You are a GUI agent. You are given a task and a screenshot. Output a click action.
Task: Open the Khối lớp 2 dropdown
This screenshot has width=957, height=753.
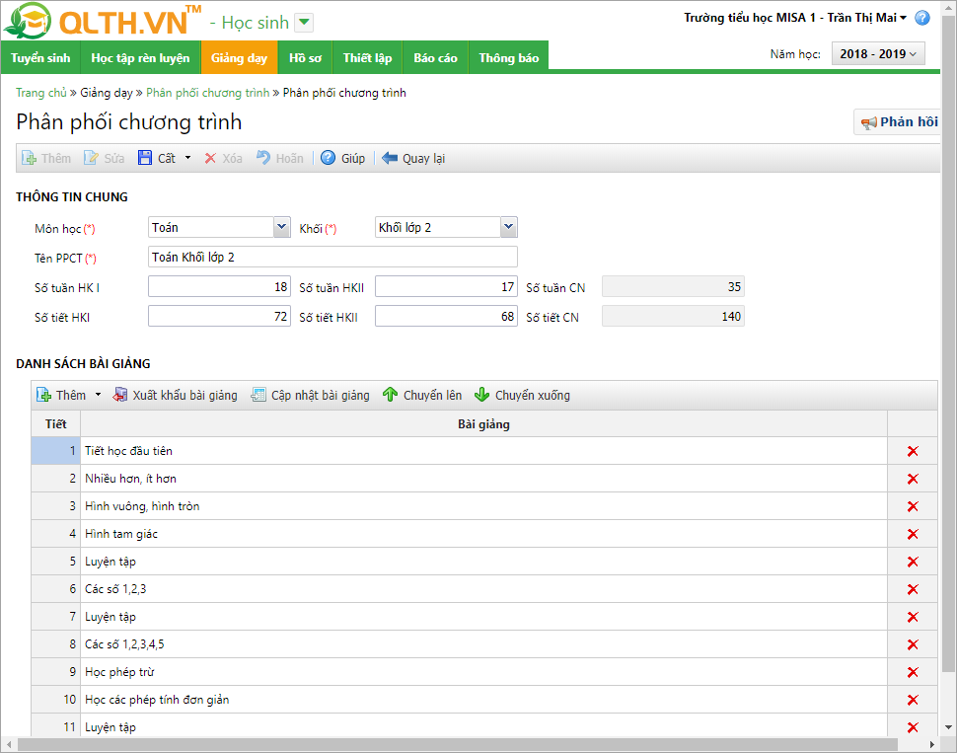coord(508,227)
